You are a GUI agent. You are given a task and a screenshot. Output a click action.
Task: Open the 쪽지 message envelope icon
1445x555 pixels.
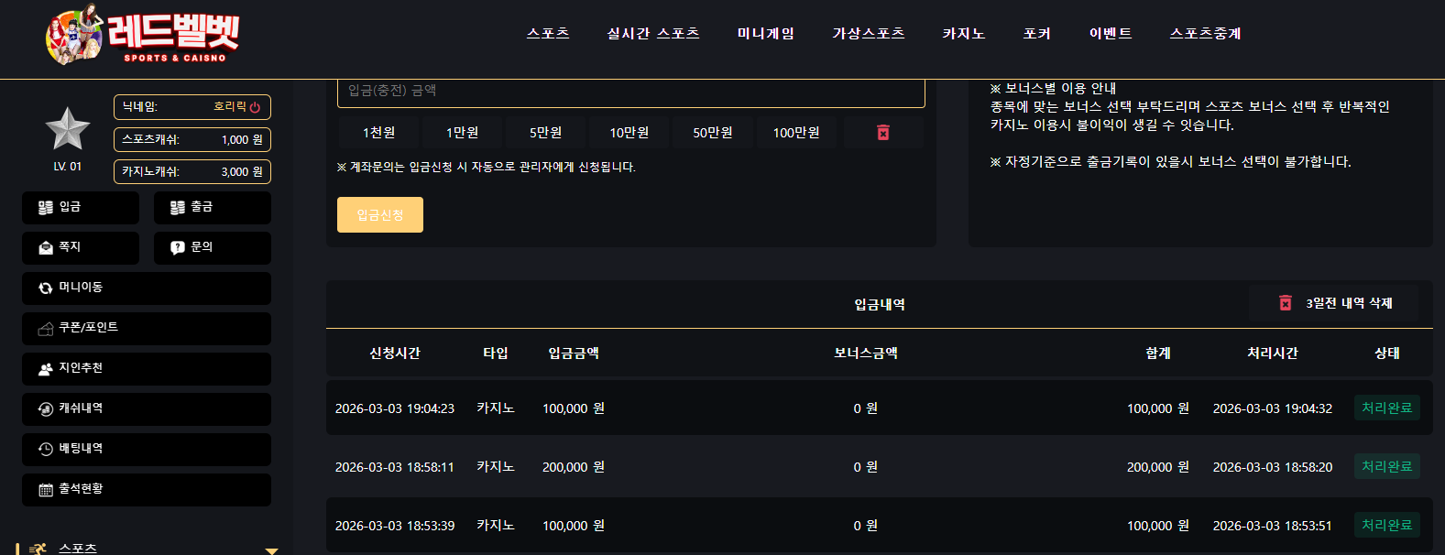coord(46,248)
